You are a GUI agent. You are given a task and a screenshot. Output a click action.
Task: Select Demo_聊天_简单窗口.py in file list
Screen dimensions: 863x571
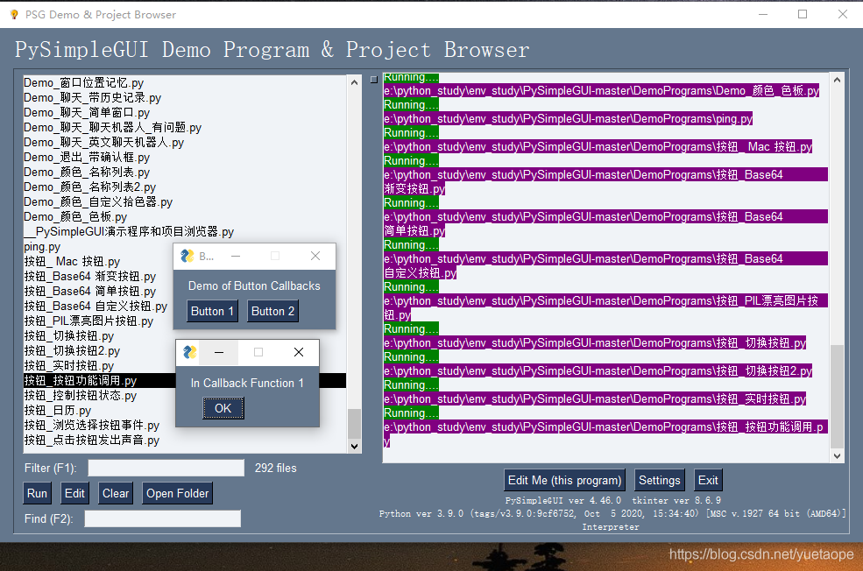(x=184, y=112)
